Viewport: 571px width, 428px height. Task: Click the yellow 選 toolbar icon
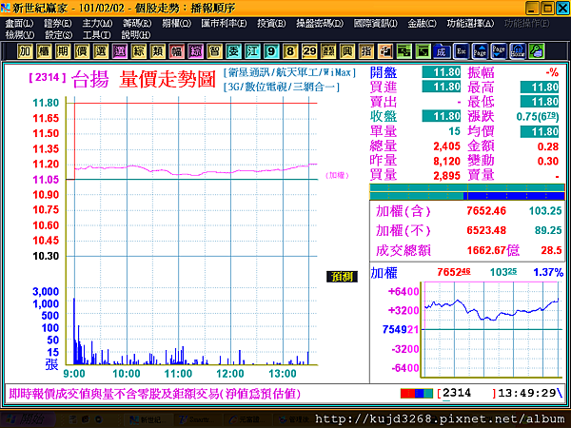(100, 51)
